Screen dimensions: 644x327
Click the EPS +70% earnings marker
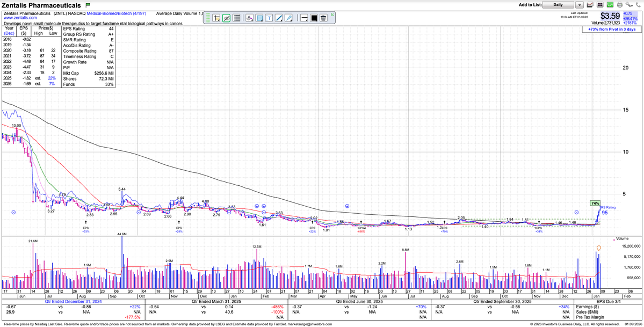pyautogui.click(x=444, y=228)
